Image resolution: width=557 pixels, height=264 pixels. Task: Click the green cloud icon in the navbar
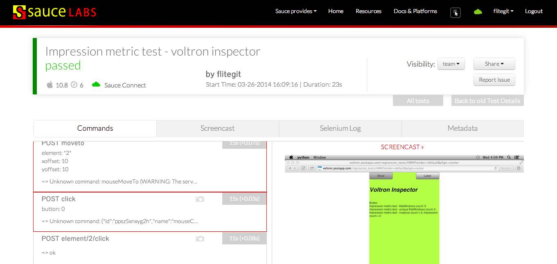478,12
